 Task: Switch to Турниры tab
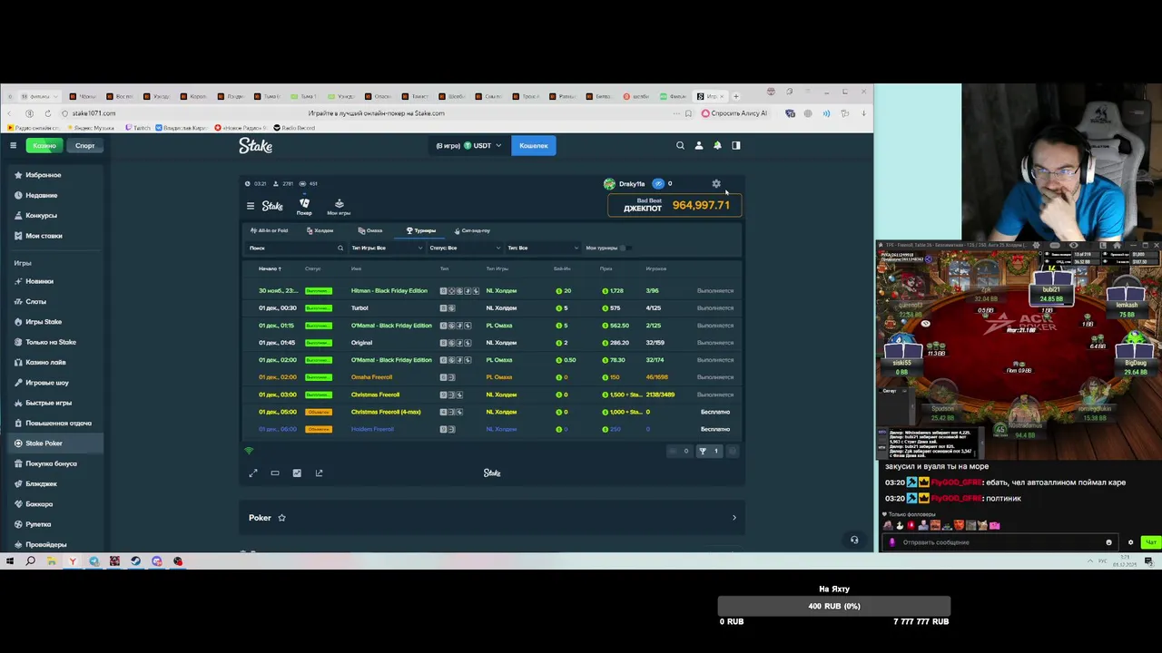click(421, 230)
